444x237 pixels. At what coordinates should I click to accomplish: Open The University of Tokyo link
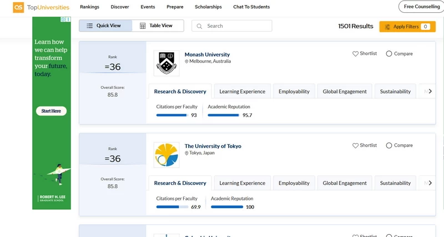pos(213,146)
